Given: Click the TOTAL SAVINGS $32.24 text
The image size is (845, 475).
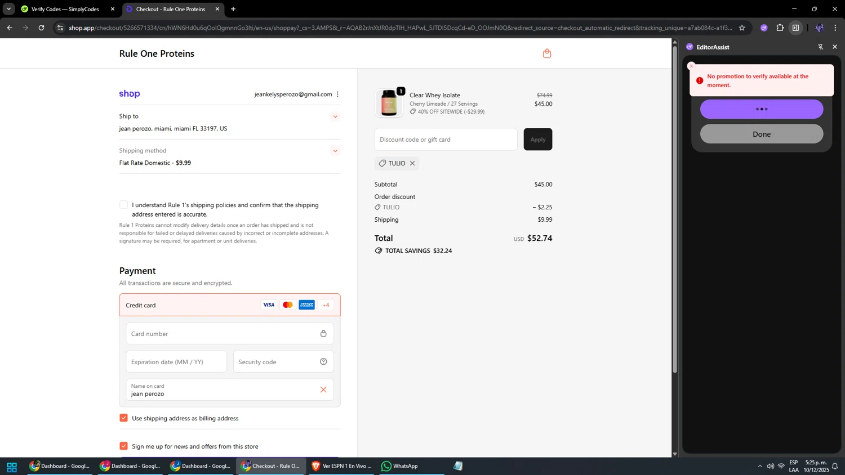Looking at the screenshot, I should tap(419, 251).
